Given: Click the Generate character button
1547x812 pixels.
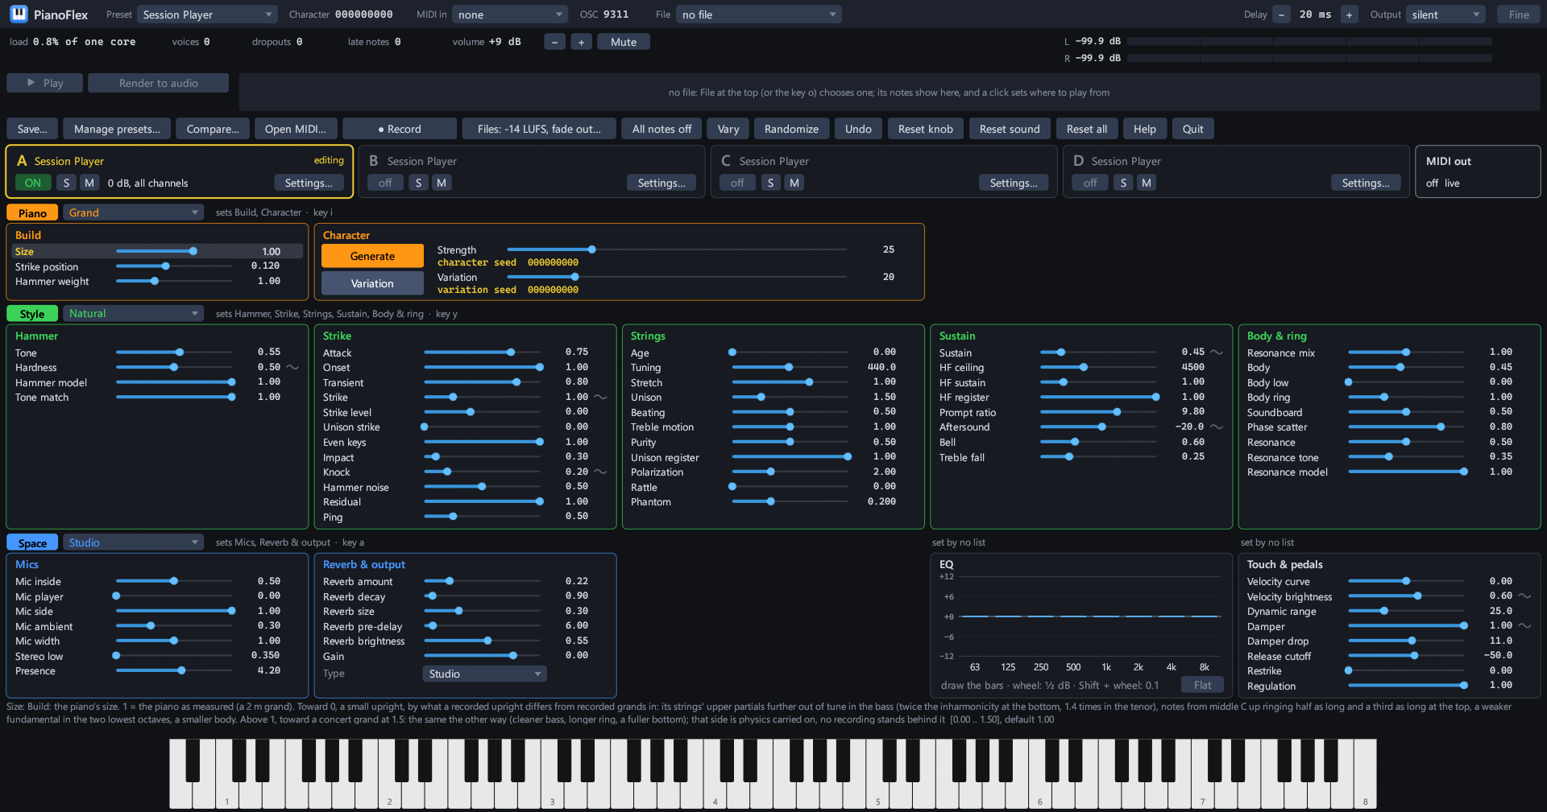Looking at the screenshot, I should click(x=372, y=256).
